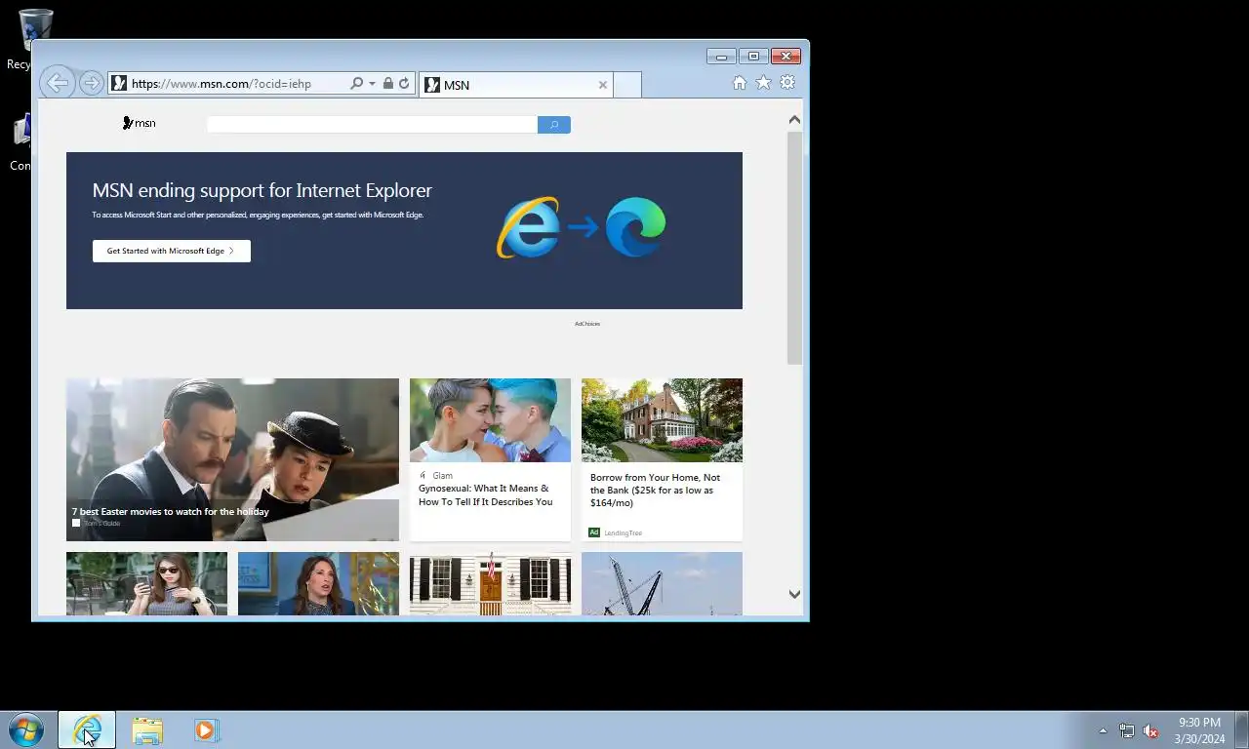Open the Tools gear icon
Screen dimensions: 1249x749
coord(787,83)
